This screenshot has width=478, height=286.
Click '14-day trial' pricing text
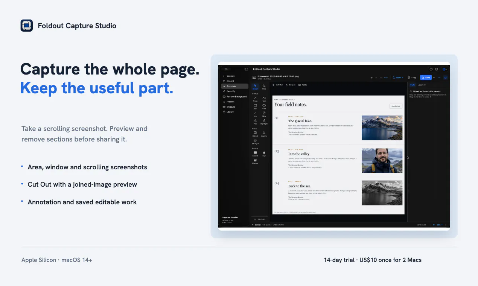339,260
